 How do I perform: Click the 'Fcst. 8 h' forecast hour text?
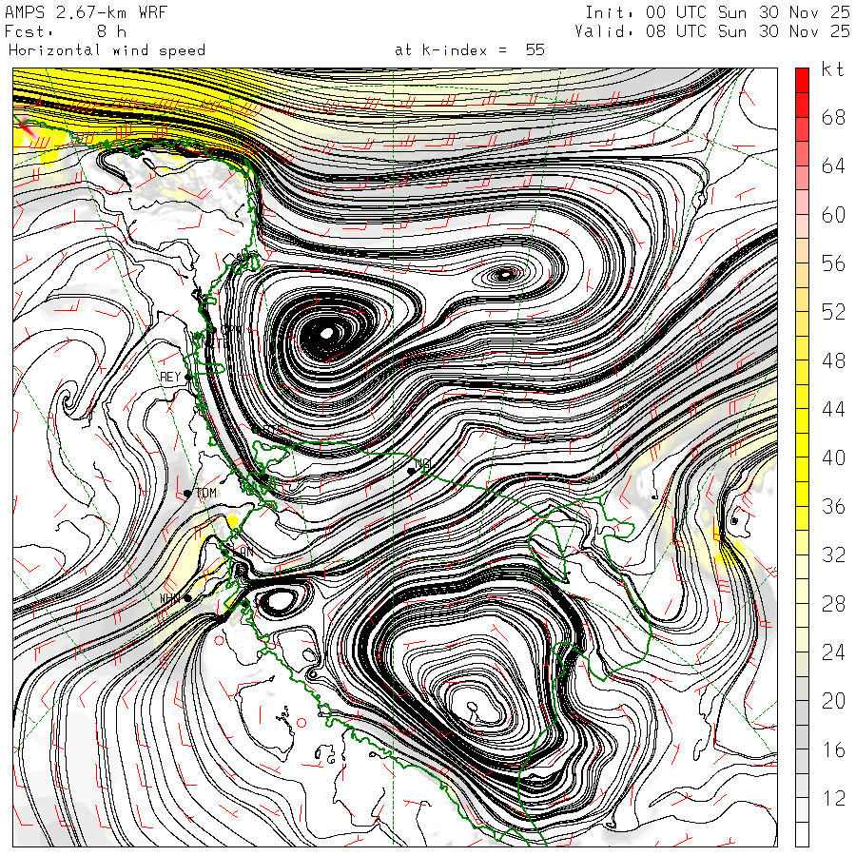(x=65, y=31)
